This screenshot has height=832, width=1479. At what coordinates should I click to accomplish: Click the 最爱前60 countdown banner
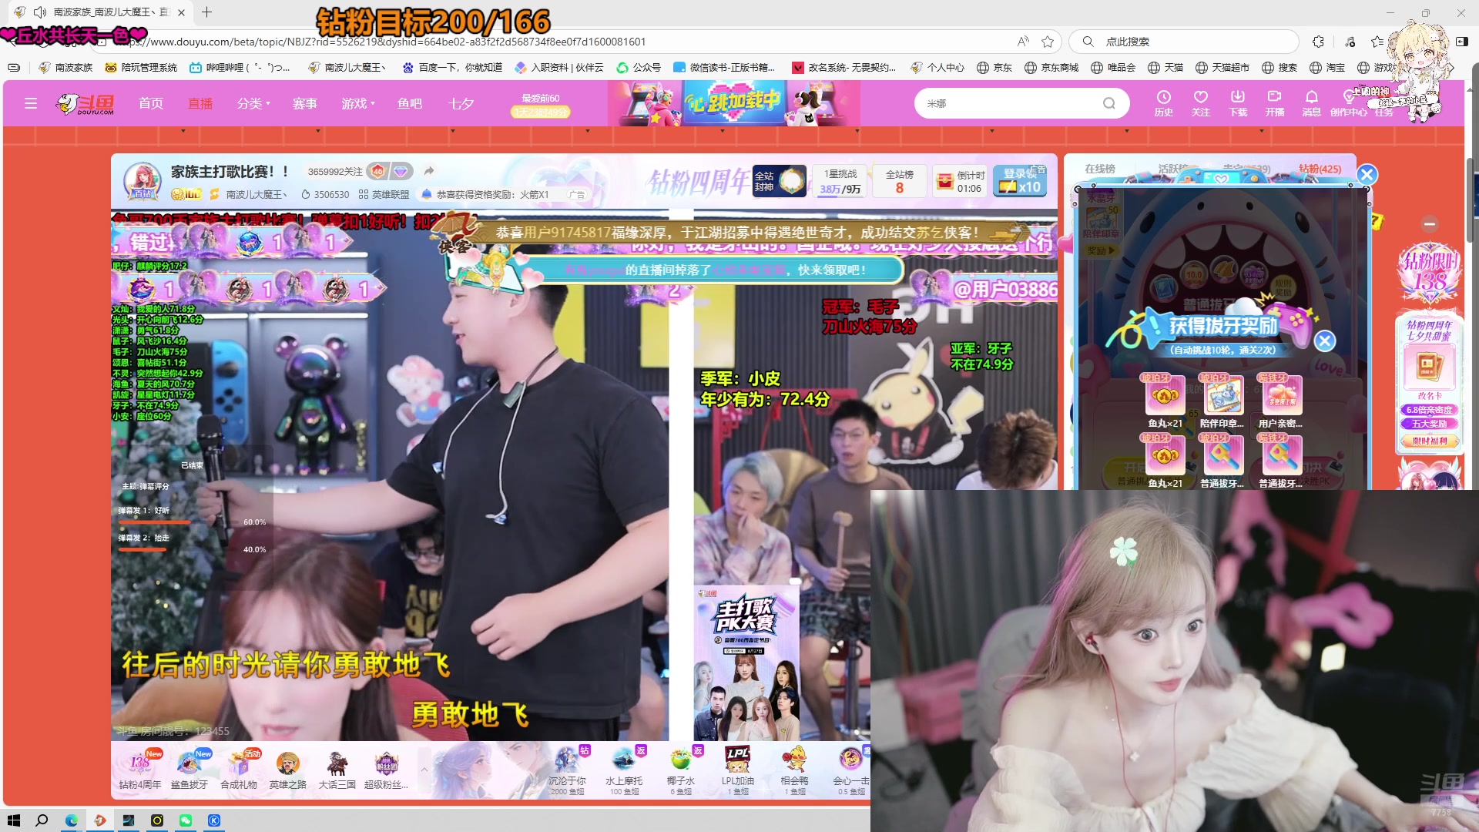tap(541, 105)
